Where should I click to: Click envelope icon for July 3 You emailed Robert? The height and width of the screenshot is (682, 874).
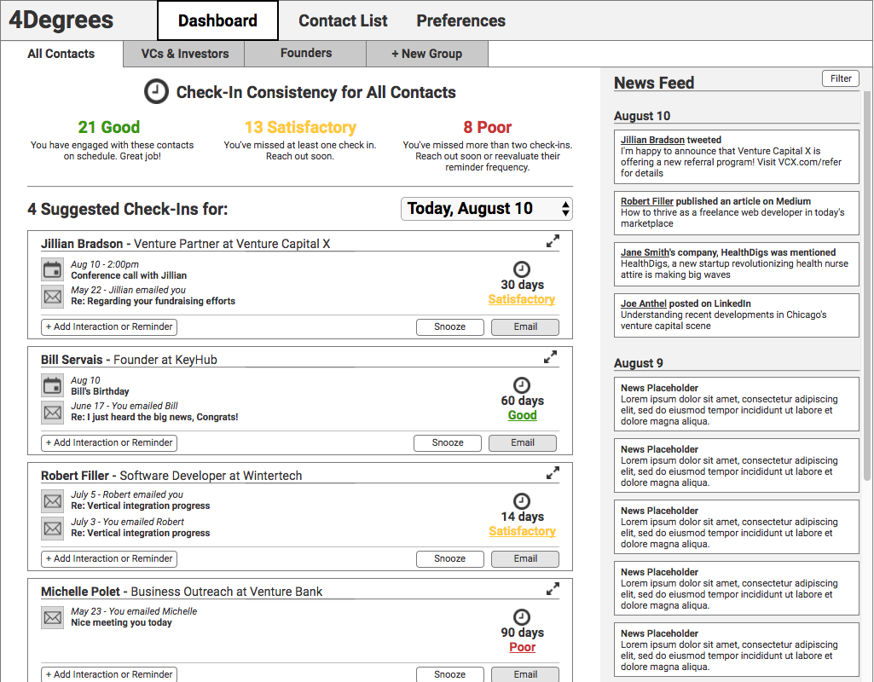point(52,528)
